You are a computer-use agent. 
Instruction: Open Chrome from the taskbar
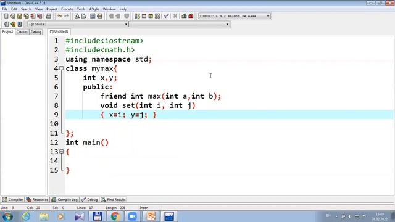coord(115,216)
